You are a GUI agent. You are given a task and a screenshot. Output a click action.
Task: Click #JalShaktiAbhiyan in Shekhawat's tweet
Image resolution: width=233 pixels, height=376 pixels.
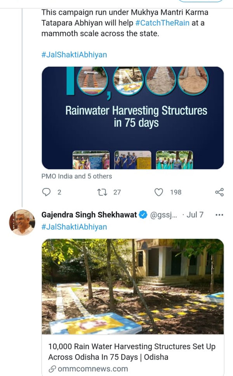[x=74, y=227]
